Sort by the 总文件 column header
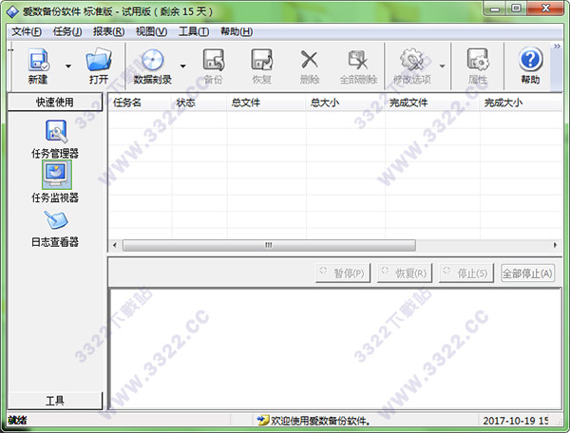The width and height of the screenshot is (570, 433). coord(266,103)
